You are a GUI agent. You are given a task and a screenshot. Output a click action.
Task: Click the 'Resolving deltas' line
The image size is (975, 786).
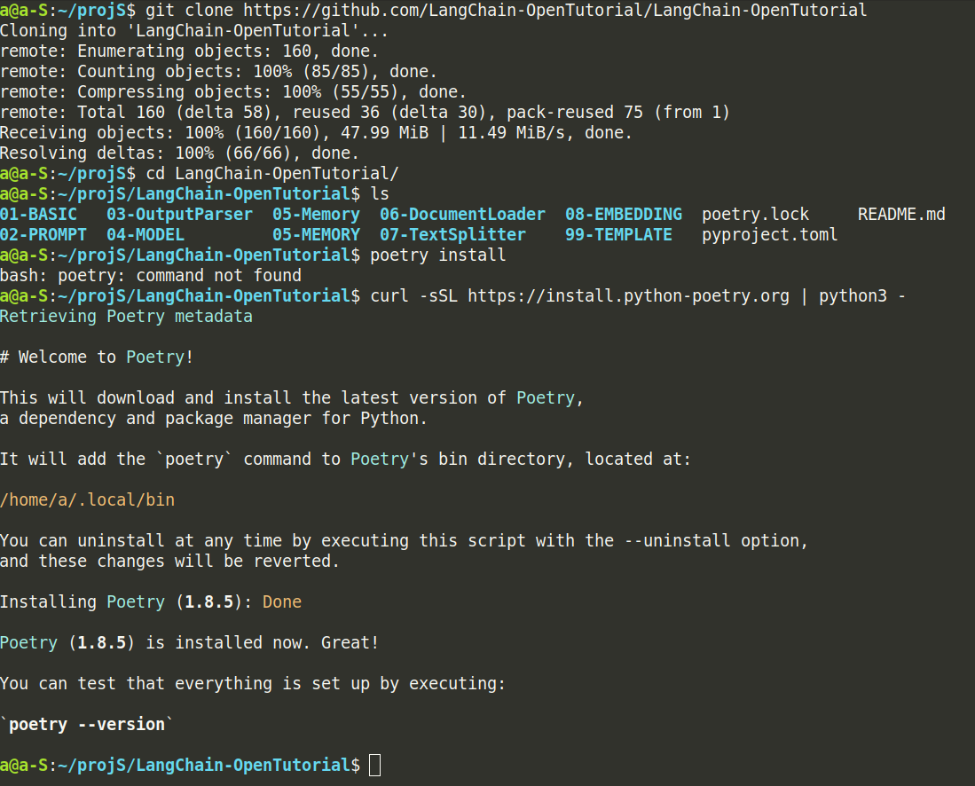(180, 153)
